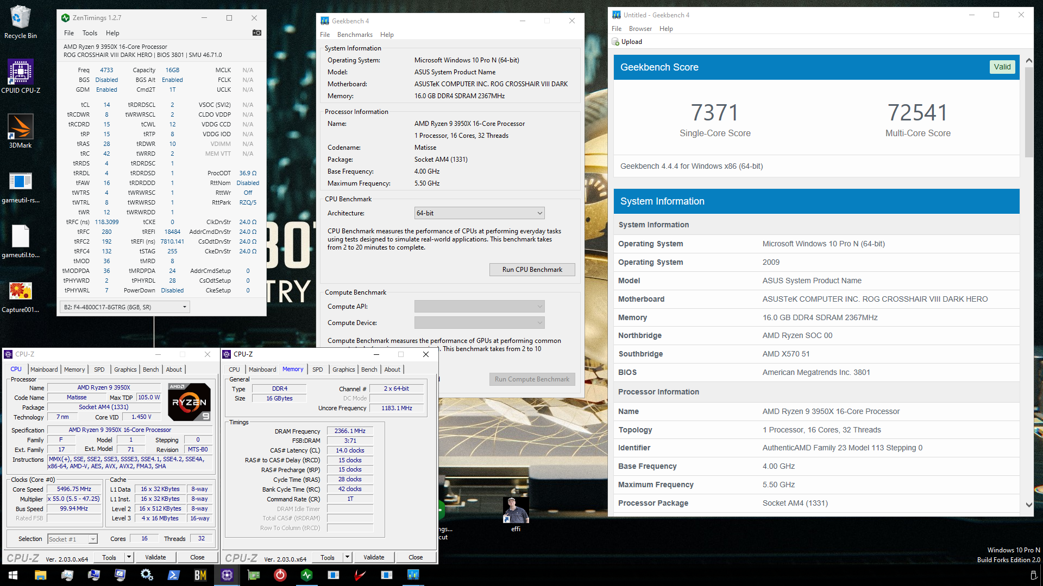The width and height of the screenshot is (1043, 586).
Task: Open the green graphics card taskbar icon
Action: [253, 575]
